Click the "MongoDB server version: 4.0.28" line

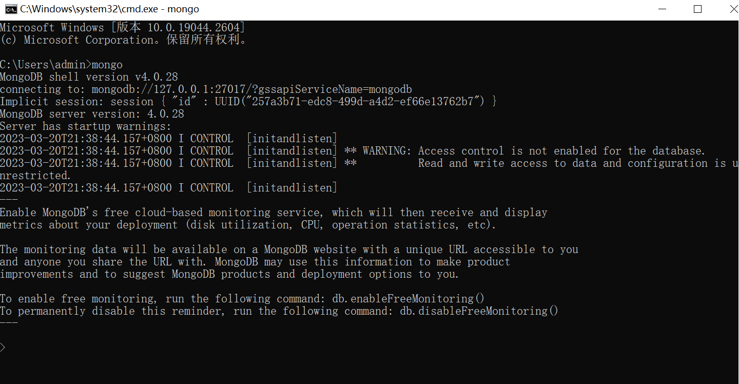coord(92,114)
